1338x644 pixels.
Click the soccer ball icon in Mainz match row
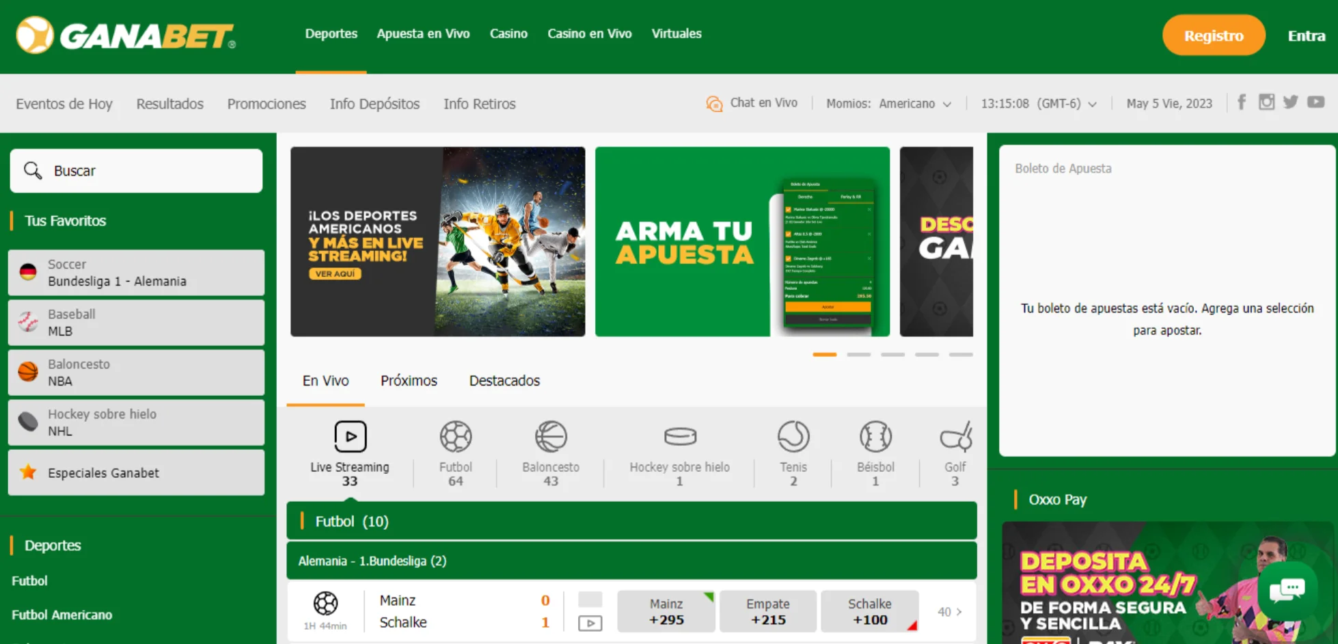pyautogui.click(x=325, y=603)
